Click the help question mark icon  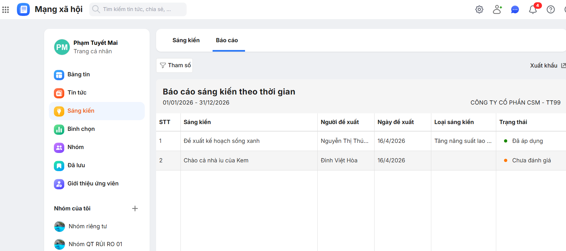point(550,9)
